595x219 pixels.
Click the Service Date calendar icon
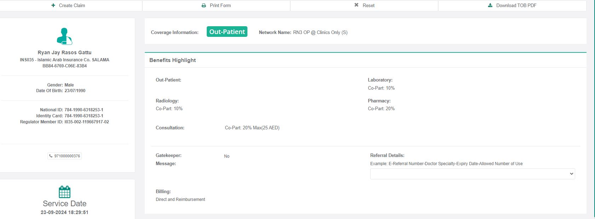click(x=64, y=192)
